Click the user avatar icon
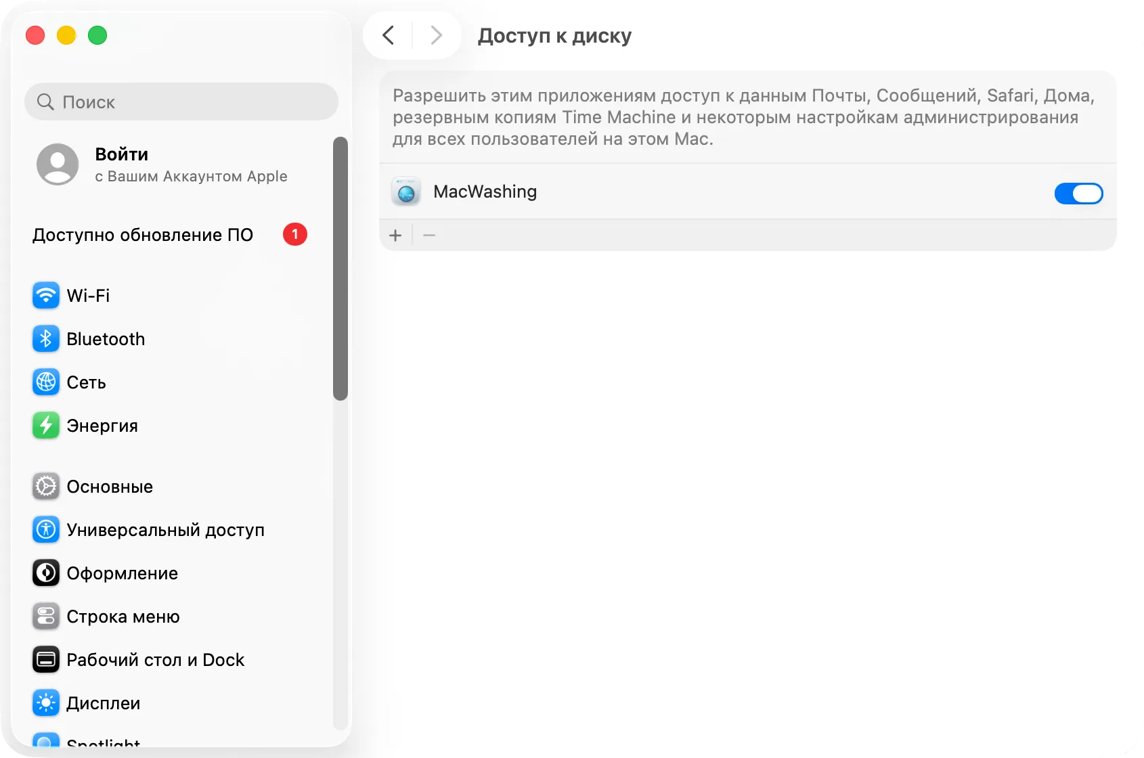Image resolution: width=1144 pixels, height=758 pixels. tap(58, 164)
